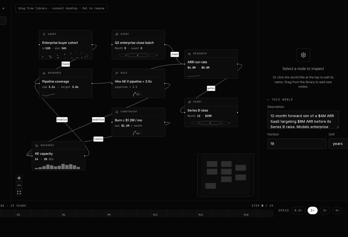
Task: Jump to M9 marker on the timeline
Action: [x=109, y=215]
